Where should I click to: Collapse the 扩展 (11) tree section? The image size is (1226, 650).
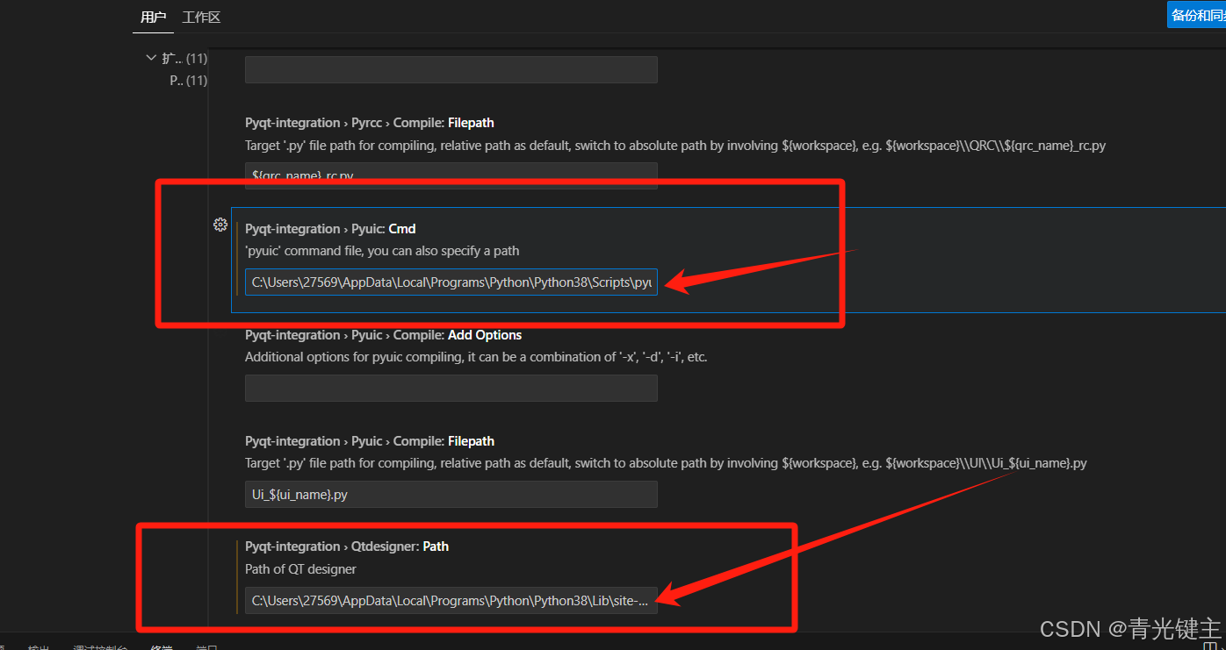coord(151,57)
